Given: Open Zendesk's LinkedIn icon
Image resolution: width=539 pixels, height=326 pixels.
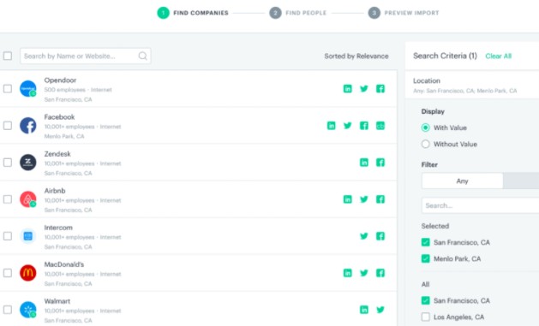Looking at the screenshot, I should point(364,163).
